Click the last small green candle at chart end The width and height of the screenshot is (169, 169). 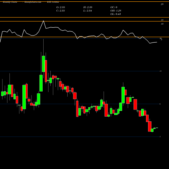157,128
